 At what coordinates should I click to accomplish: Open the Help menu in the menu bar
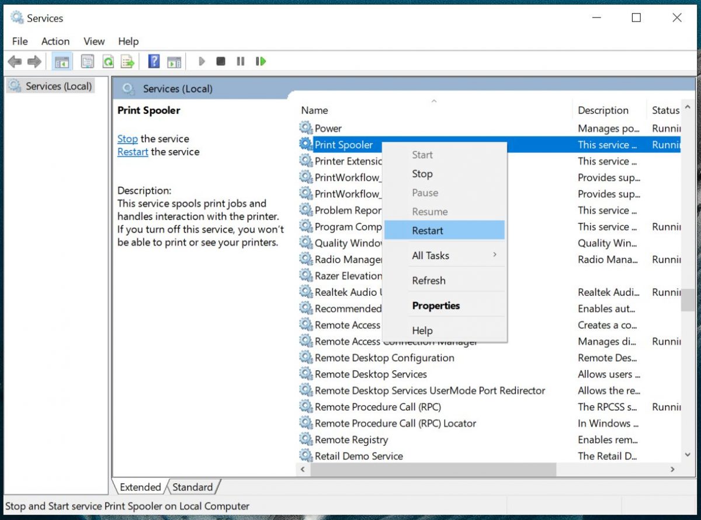[x=129, y=41]
